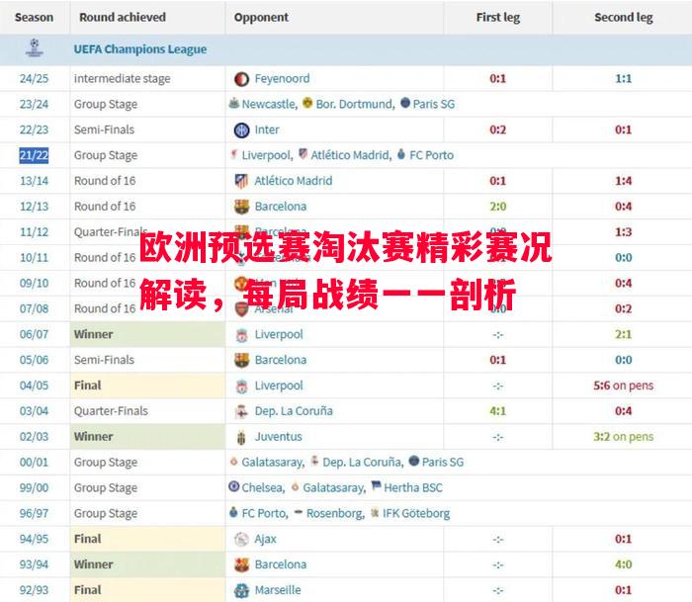This screenshot has height=602, width=692.
Task: Click the Inter club crest
Action: tap(241, 130)
